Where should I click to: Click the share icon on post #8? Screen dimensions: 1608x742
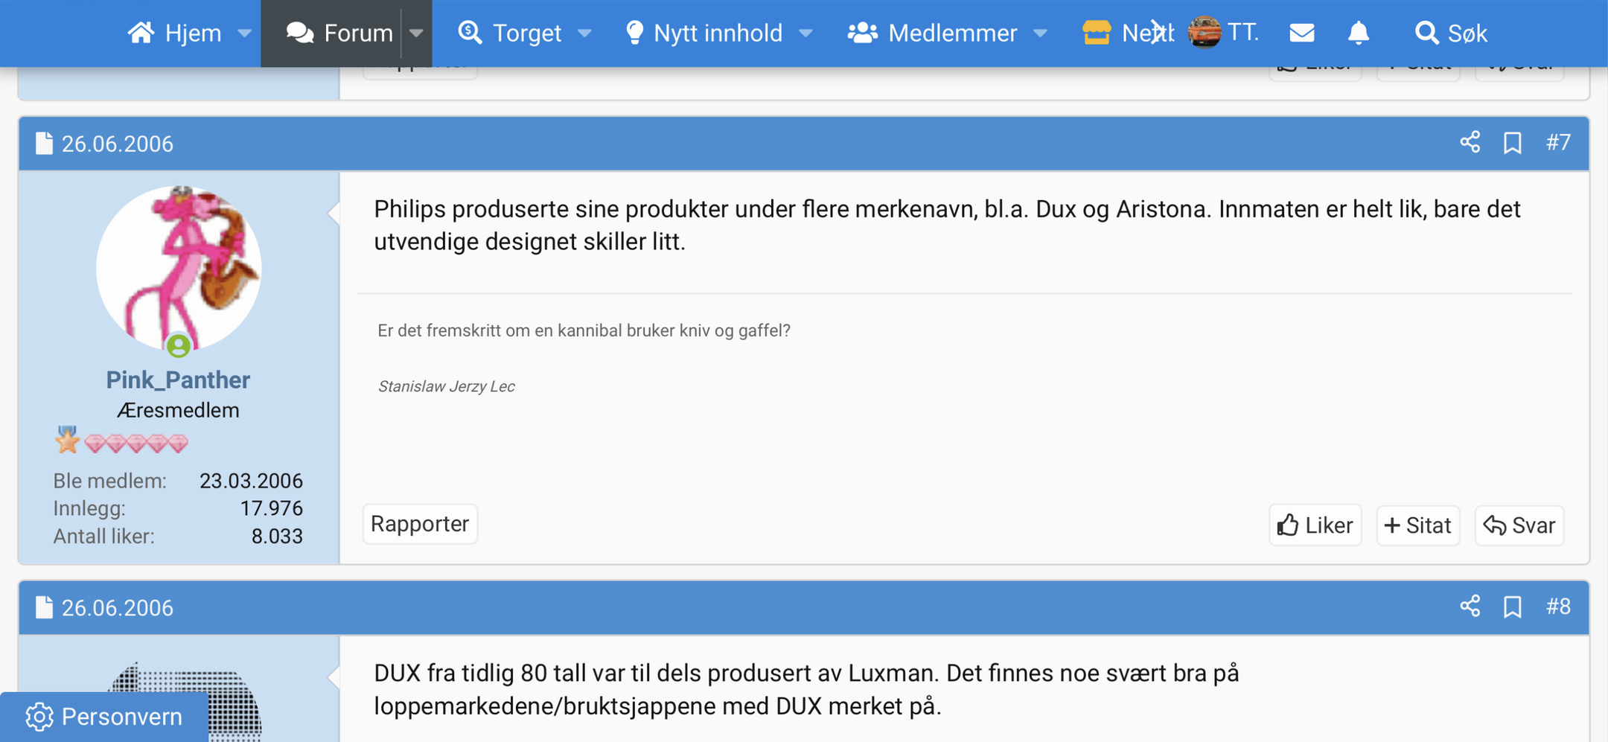click(x=1470, y=607)
